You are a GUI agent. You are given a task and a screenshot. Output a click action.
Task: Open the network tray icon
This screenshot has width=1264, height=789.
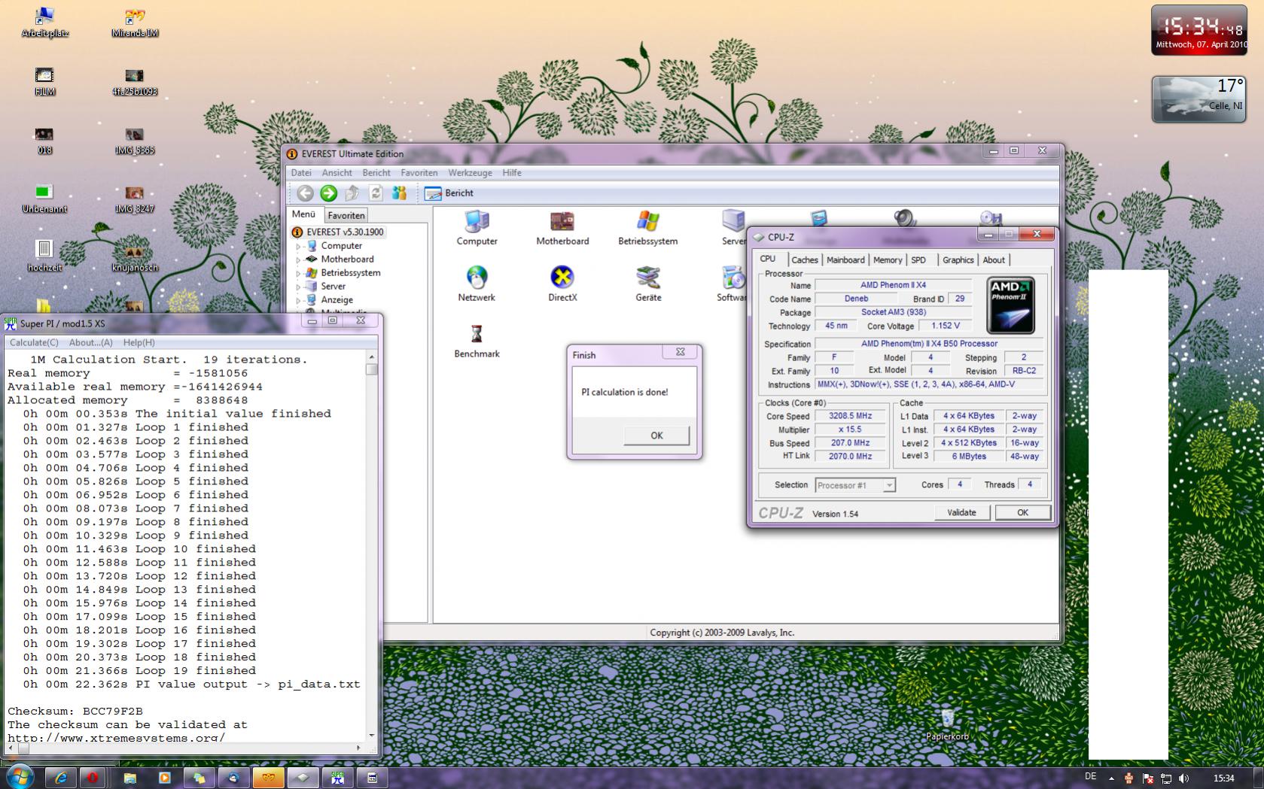1166,778
